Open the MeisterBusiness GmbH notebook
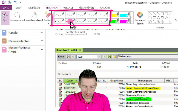178x111 pixels. tap(19, 50)
